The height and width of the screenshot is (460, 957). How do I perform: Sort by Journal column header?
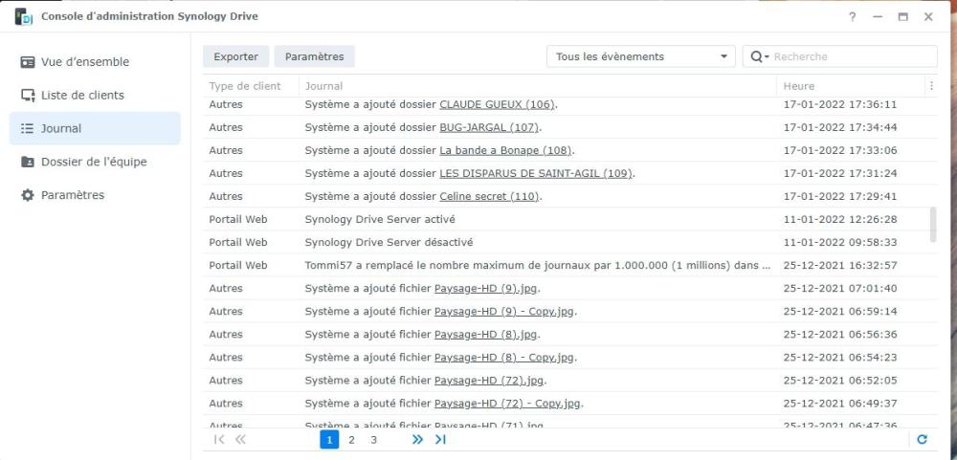538,86
